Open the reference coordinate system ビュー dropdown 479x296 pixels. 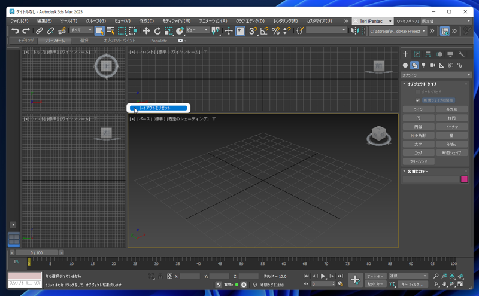point(198,30)
